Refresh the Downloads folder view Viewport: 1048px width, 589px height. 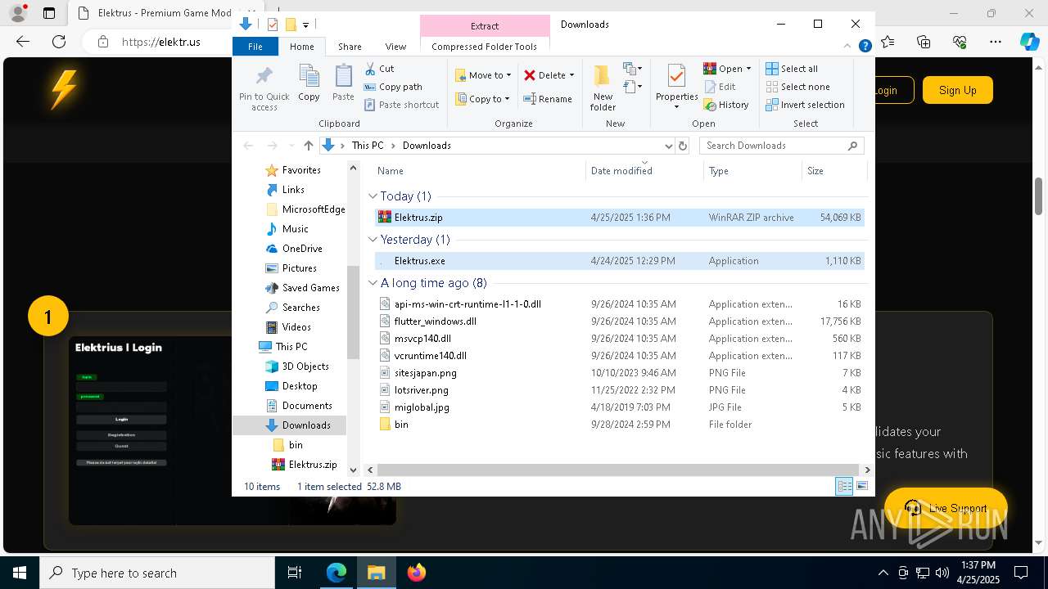682,146
